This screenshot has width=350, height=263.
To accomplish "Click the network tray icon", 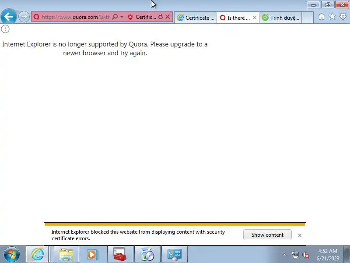I will pos(295,255).
